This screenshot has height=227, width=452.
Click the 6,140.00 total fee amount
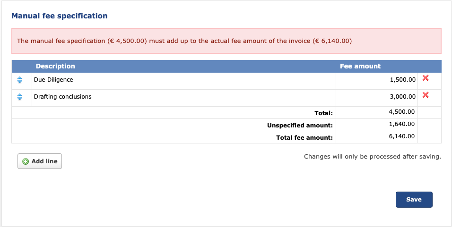pos(402,136)
